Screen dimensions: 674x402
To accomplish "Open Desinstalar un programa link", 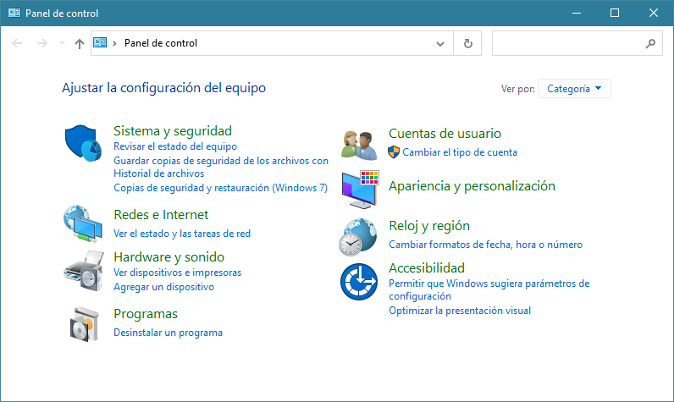I will pos(168,333).
